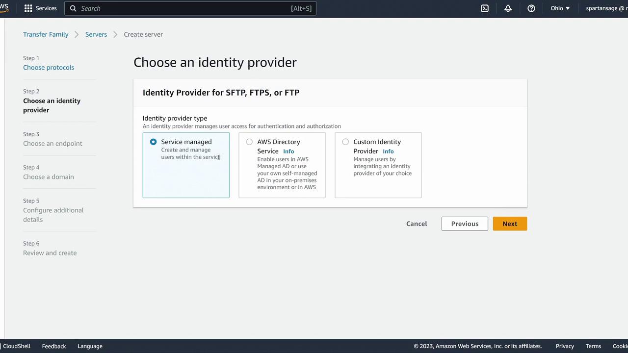Go to Step 1 Choose protocols

[49, 67]
